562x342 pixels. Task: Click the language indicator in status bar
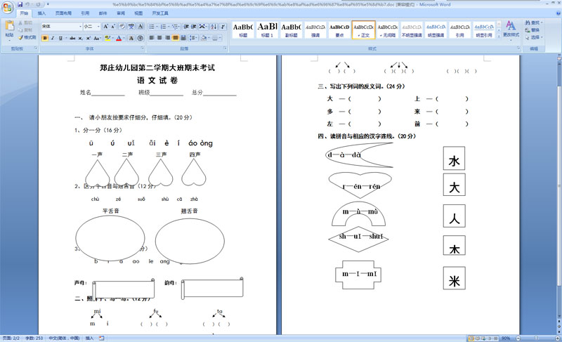64,338
